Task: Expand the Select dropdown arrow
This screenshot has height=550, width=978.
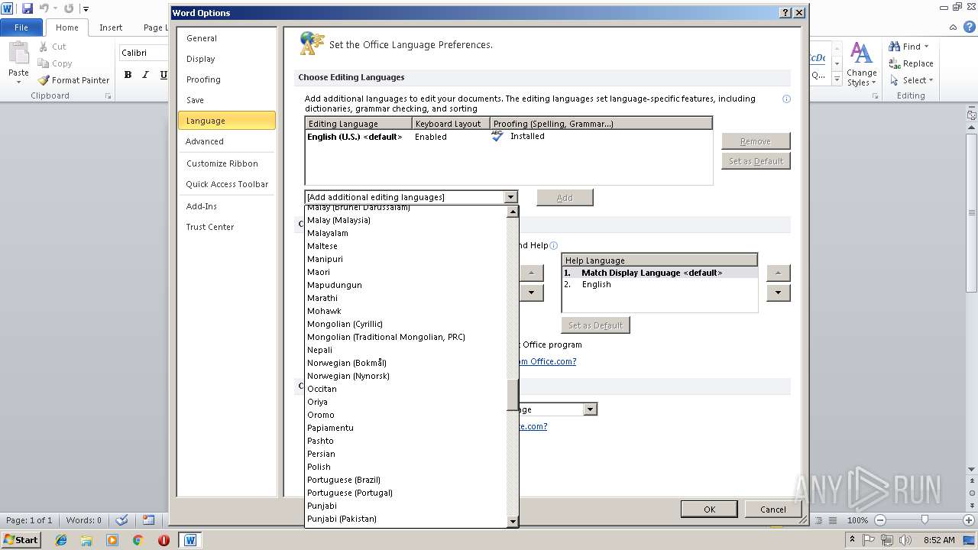Action: click(x=931, y=80)
